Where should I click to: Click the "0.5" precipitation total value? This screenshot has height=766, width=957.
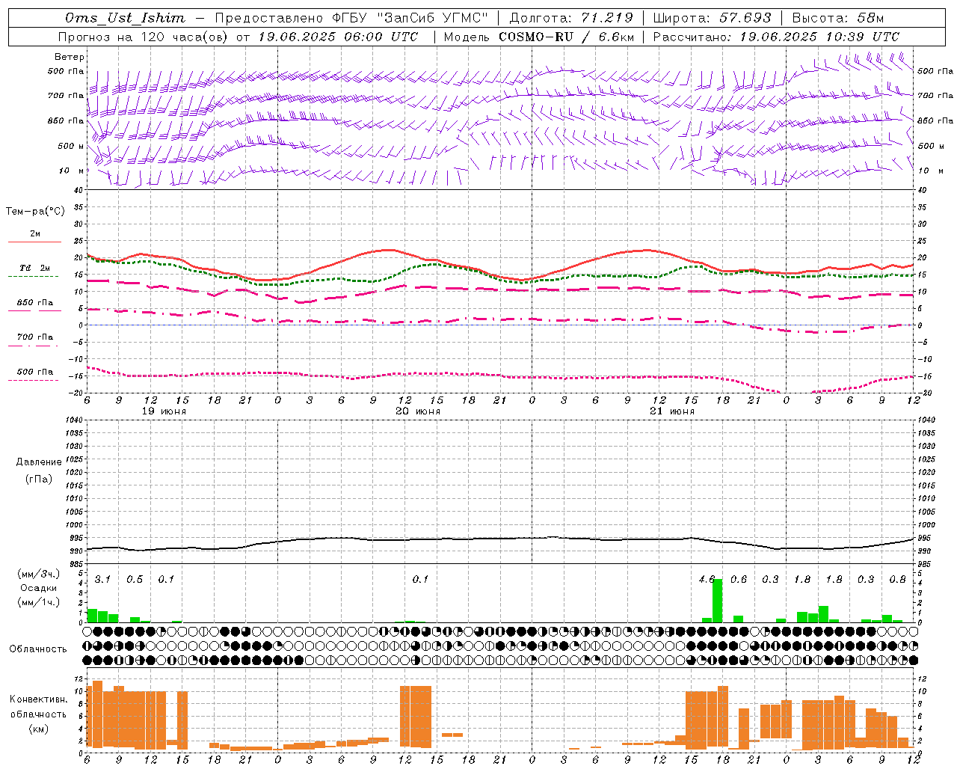pos(135,579)
